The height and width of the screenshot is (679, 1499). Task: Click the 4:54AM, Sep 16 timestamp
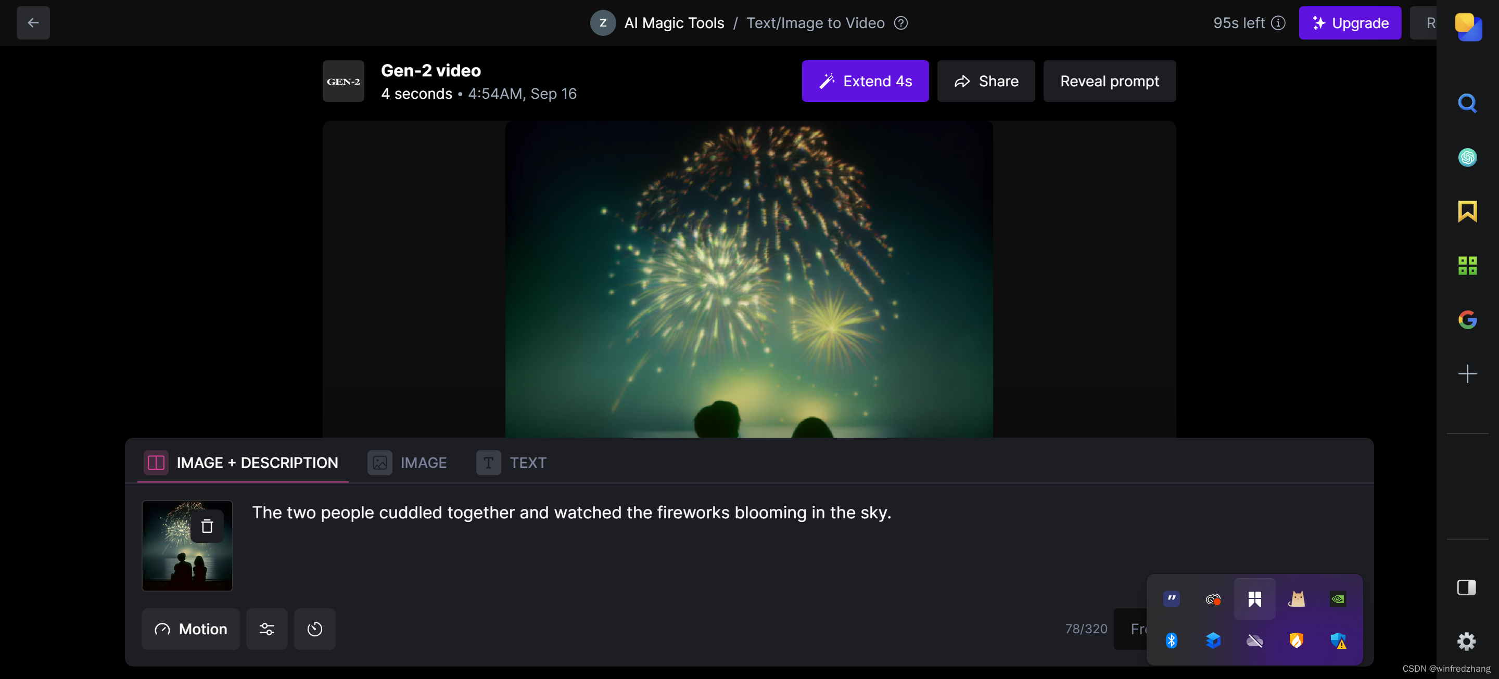pos(523,94)
